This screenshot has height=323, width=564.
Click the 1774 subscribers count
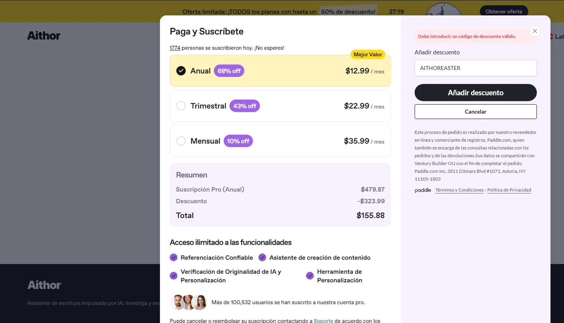pyautogui.click(x=175, y=48)
